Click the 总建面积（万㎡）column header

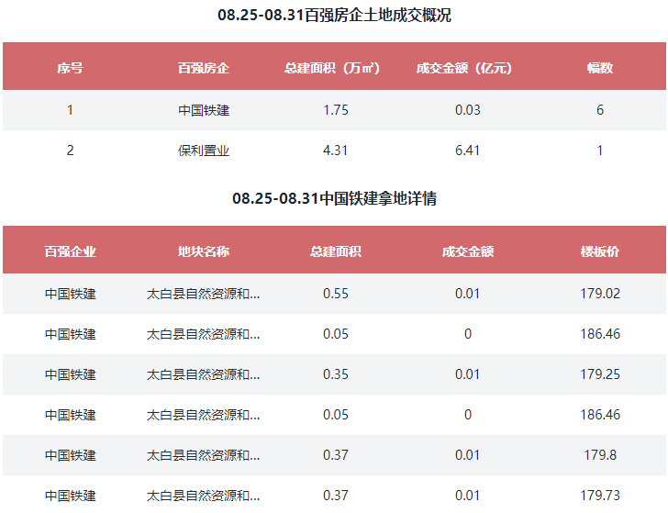click(332, 68)
